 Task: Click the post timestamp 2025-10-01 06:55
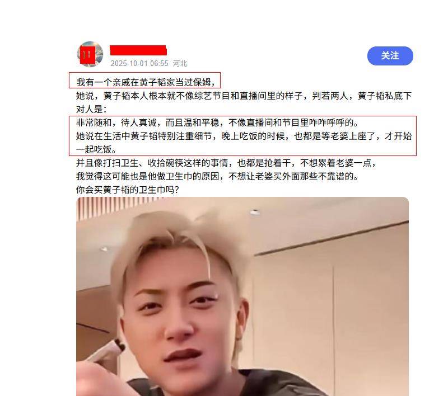point(139,64)
